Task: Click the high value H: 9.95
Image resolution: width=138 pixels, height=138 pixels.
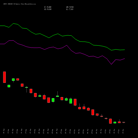Action: 70,7
